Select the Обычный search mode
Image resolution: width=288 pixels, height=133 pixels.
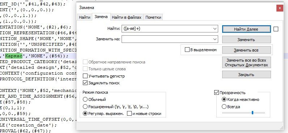pyautogui.click(x=85, y=99)
